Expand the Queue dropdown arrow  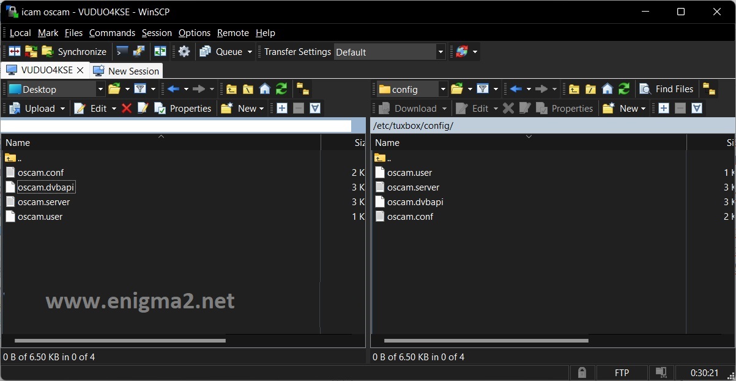click(x=250, y=52)
